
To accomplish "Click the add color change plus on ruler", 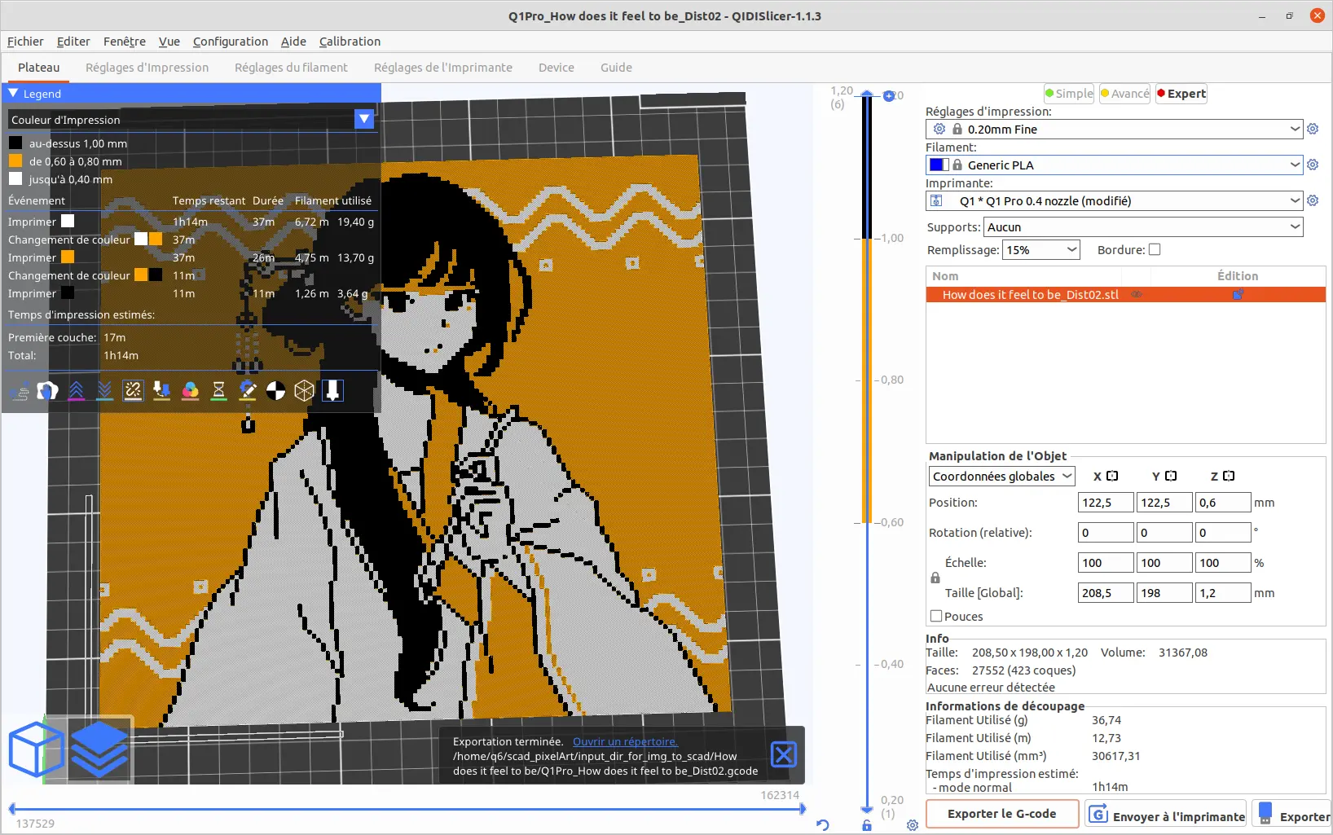I will [x=889, y=96].
